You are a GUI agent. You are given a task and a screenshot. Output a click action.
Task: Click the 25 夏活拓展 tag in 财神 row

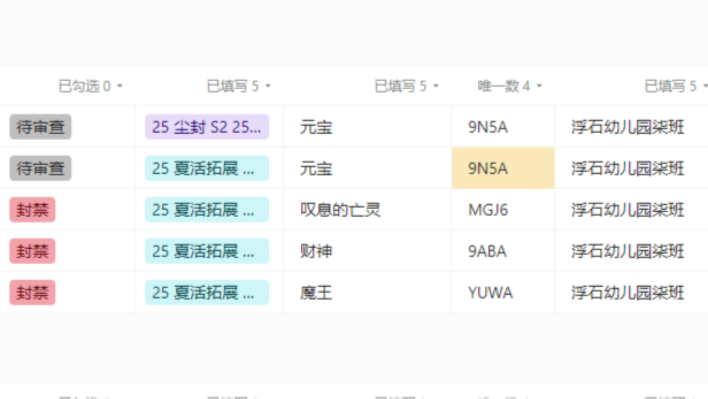point(207,251)
